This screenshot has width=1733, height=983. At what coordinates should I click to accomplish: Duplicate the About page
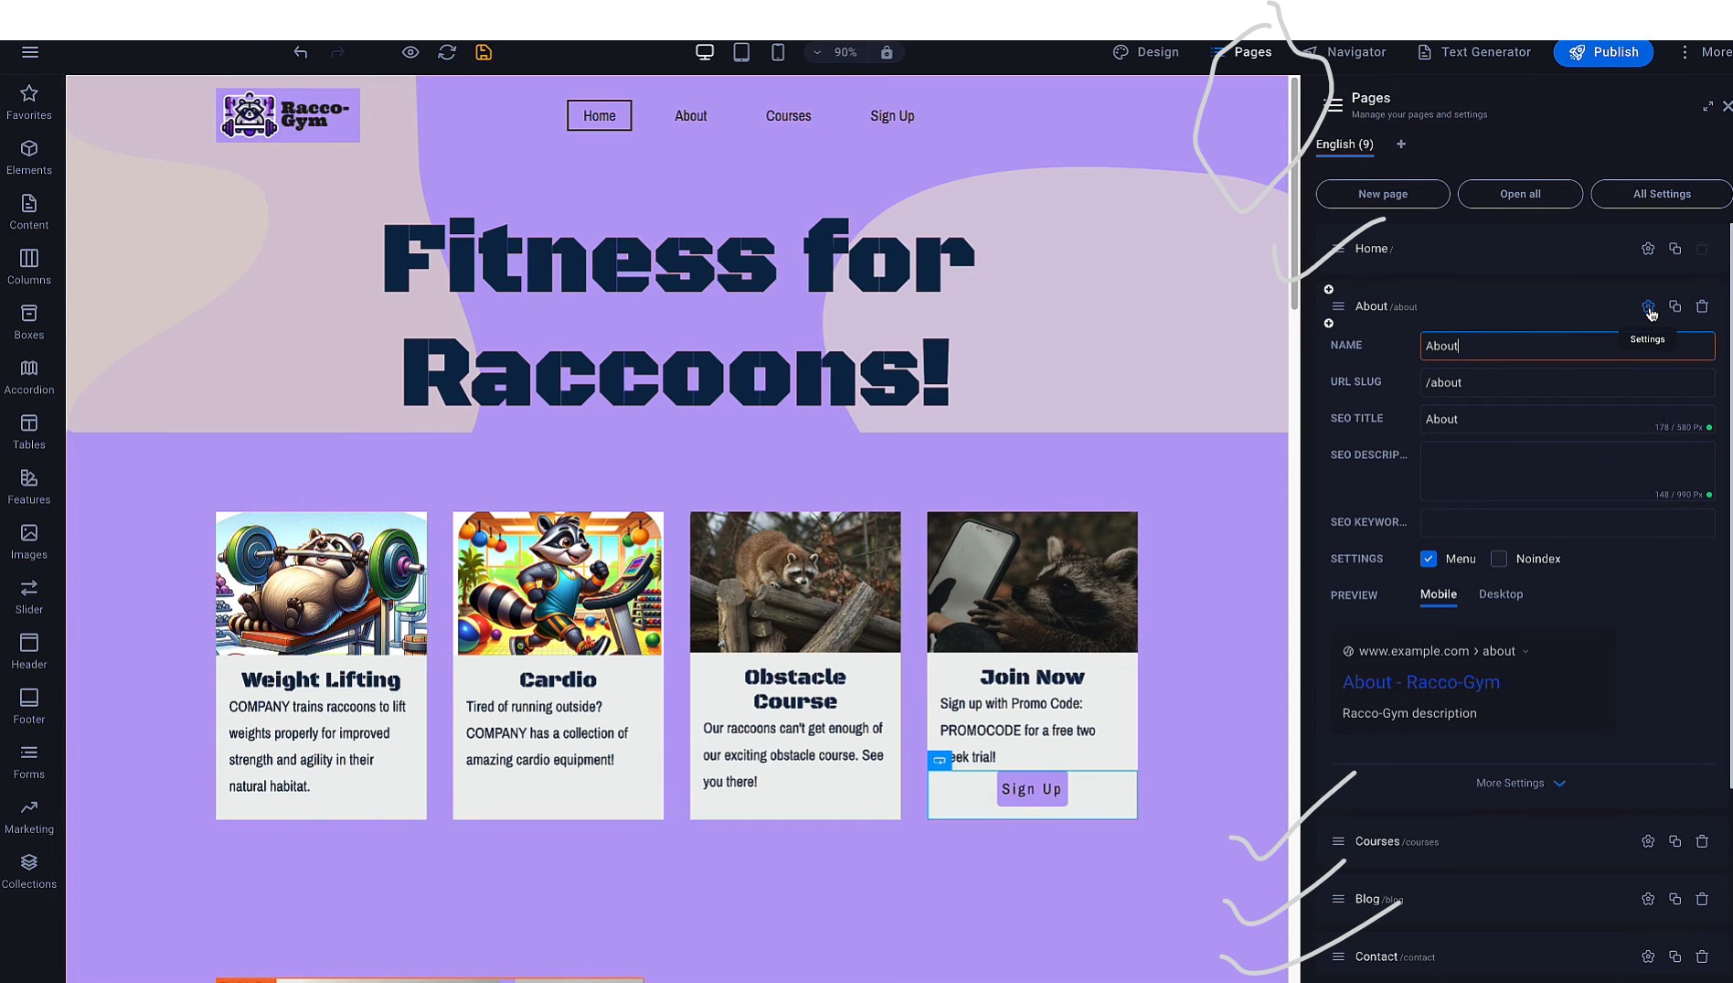(1675, 306)
